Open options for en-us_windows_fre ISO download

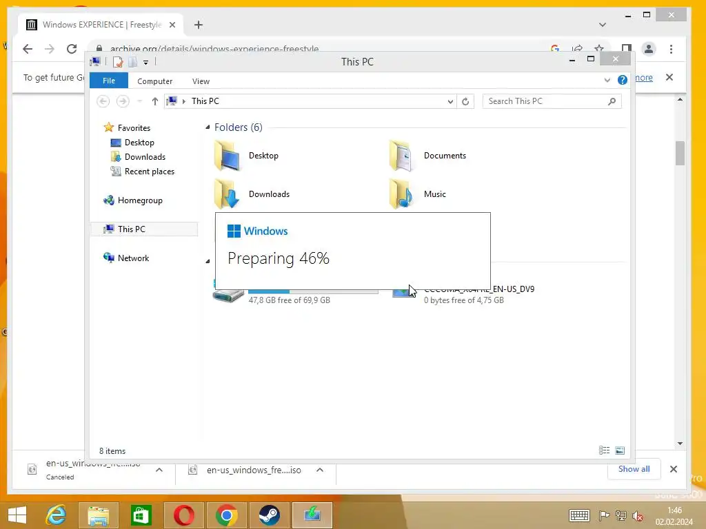pos(320,470)
